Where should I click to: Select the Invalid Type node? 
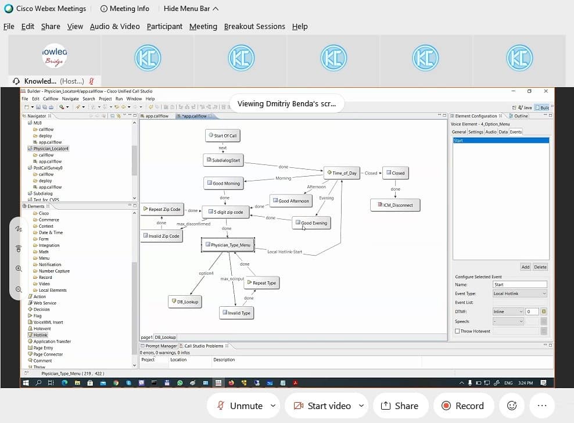click(x=236, y=313)
